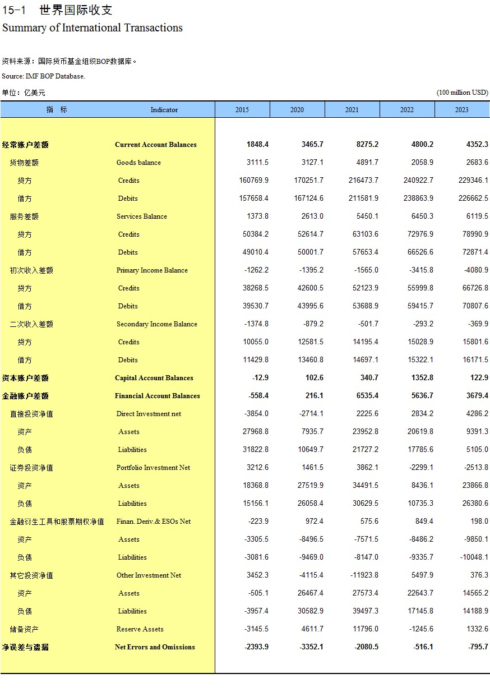Screen dimensions: 490x692
Task: Click the Direct Investment net label
Action: point(149,414)
